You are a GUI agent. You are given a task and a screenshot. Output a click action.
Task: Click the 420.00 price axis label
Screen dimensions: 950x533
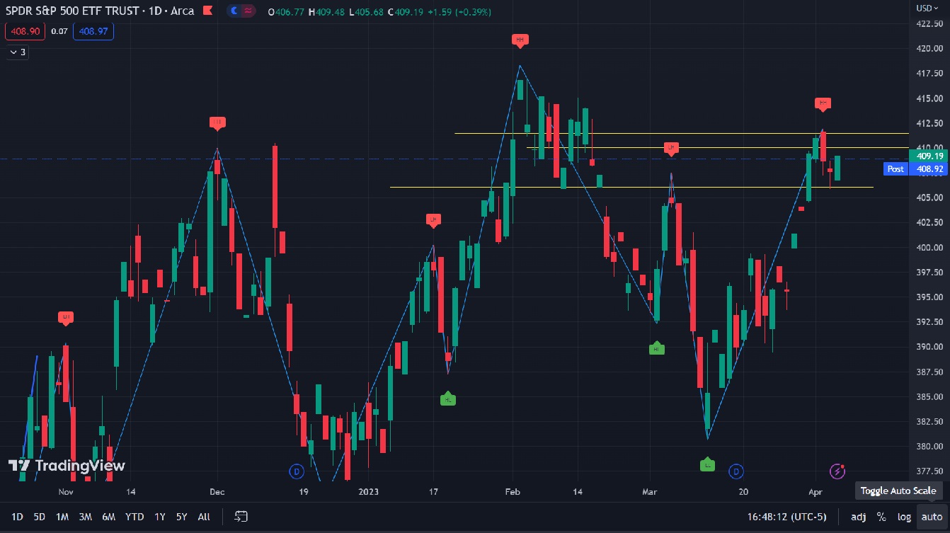[929, 49]
